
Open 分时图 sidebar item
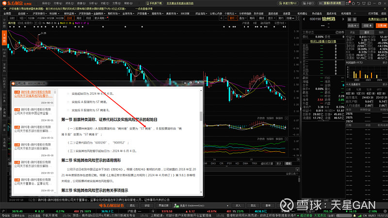click(4, 23)
